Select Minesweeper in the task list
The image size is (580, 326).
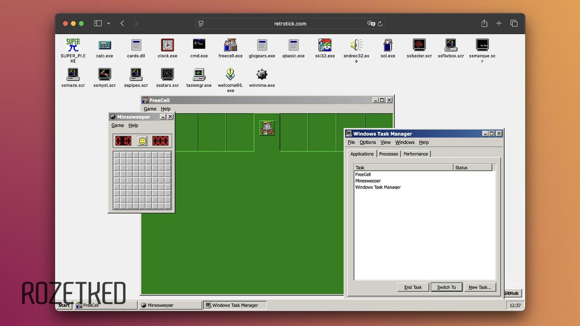coord(368,181)
